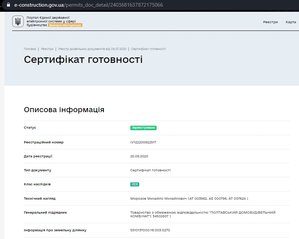
Task: Click the registration date 25.09.2020
Action: tap(139, 156)
